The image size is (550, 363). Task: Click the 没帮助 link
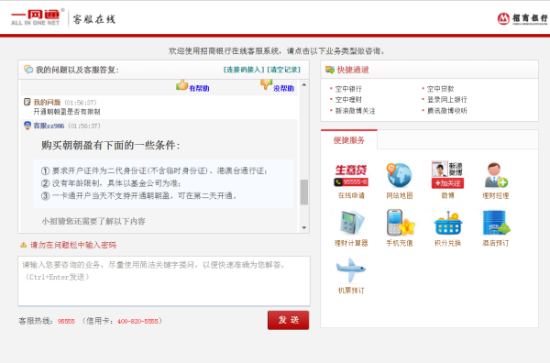coord(283,88)
